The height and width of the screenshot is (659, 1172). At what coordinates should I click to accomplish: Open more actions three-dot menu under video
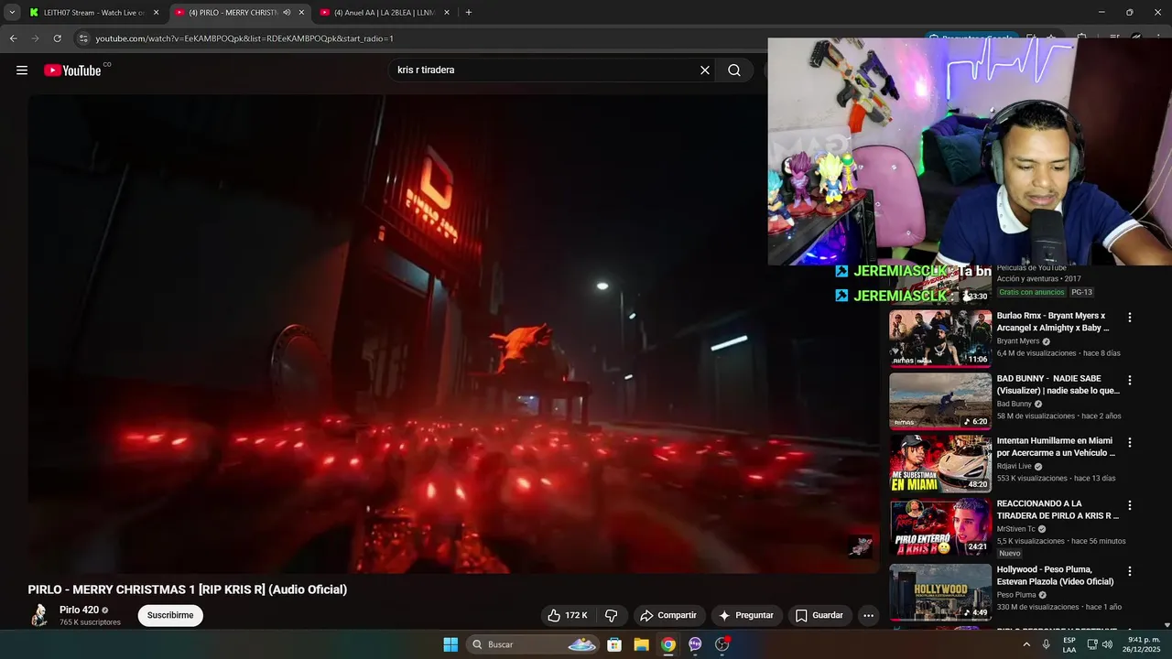[x=868, y=615]
